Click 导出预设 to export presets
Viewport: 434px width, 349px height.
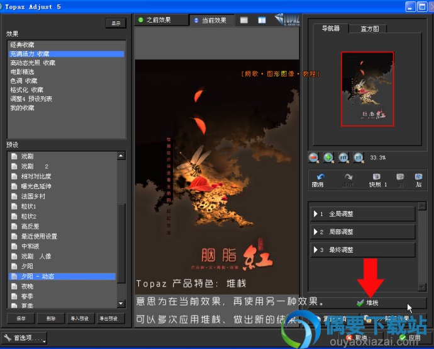(111, 319)
